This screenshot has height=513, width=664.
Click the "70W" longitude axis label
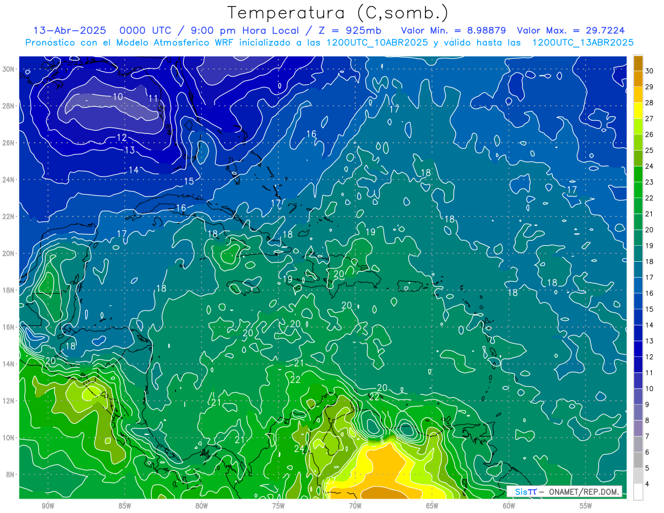tap(355, 506)
